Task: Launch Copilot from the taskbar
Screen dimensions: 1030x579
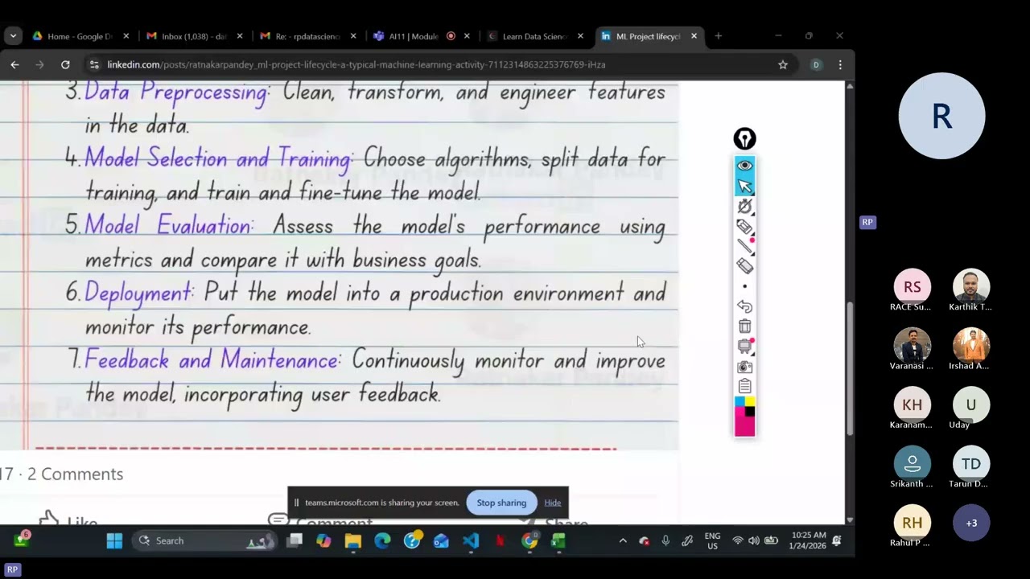Action: tap(323, 541)
